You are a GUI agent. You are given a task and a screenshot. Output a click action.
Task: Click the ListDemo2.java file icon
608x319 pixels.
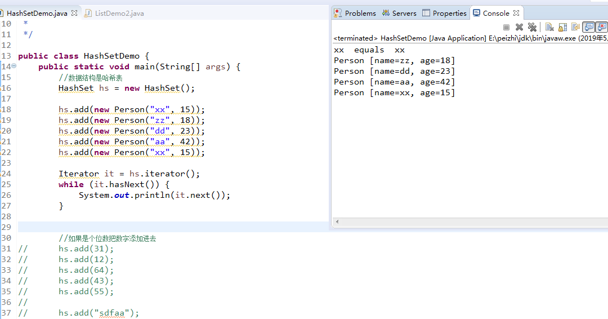88,13
